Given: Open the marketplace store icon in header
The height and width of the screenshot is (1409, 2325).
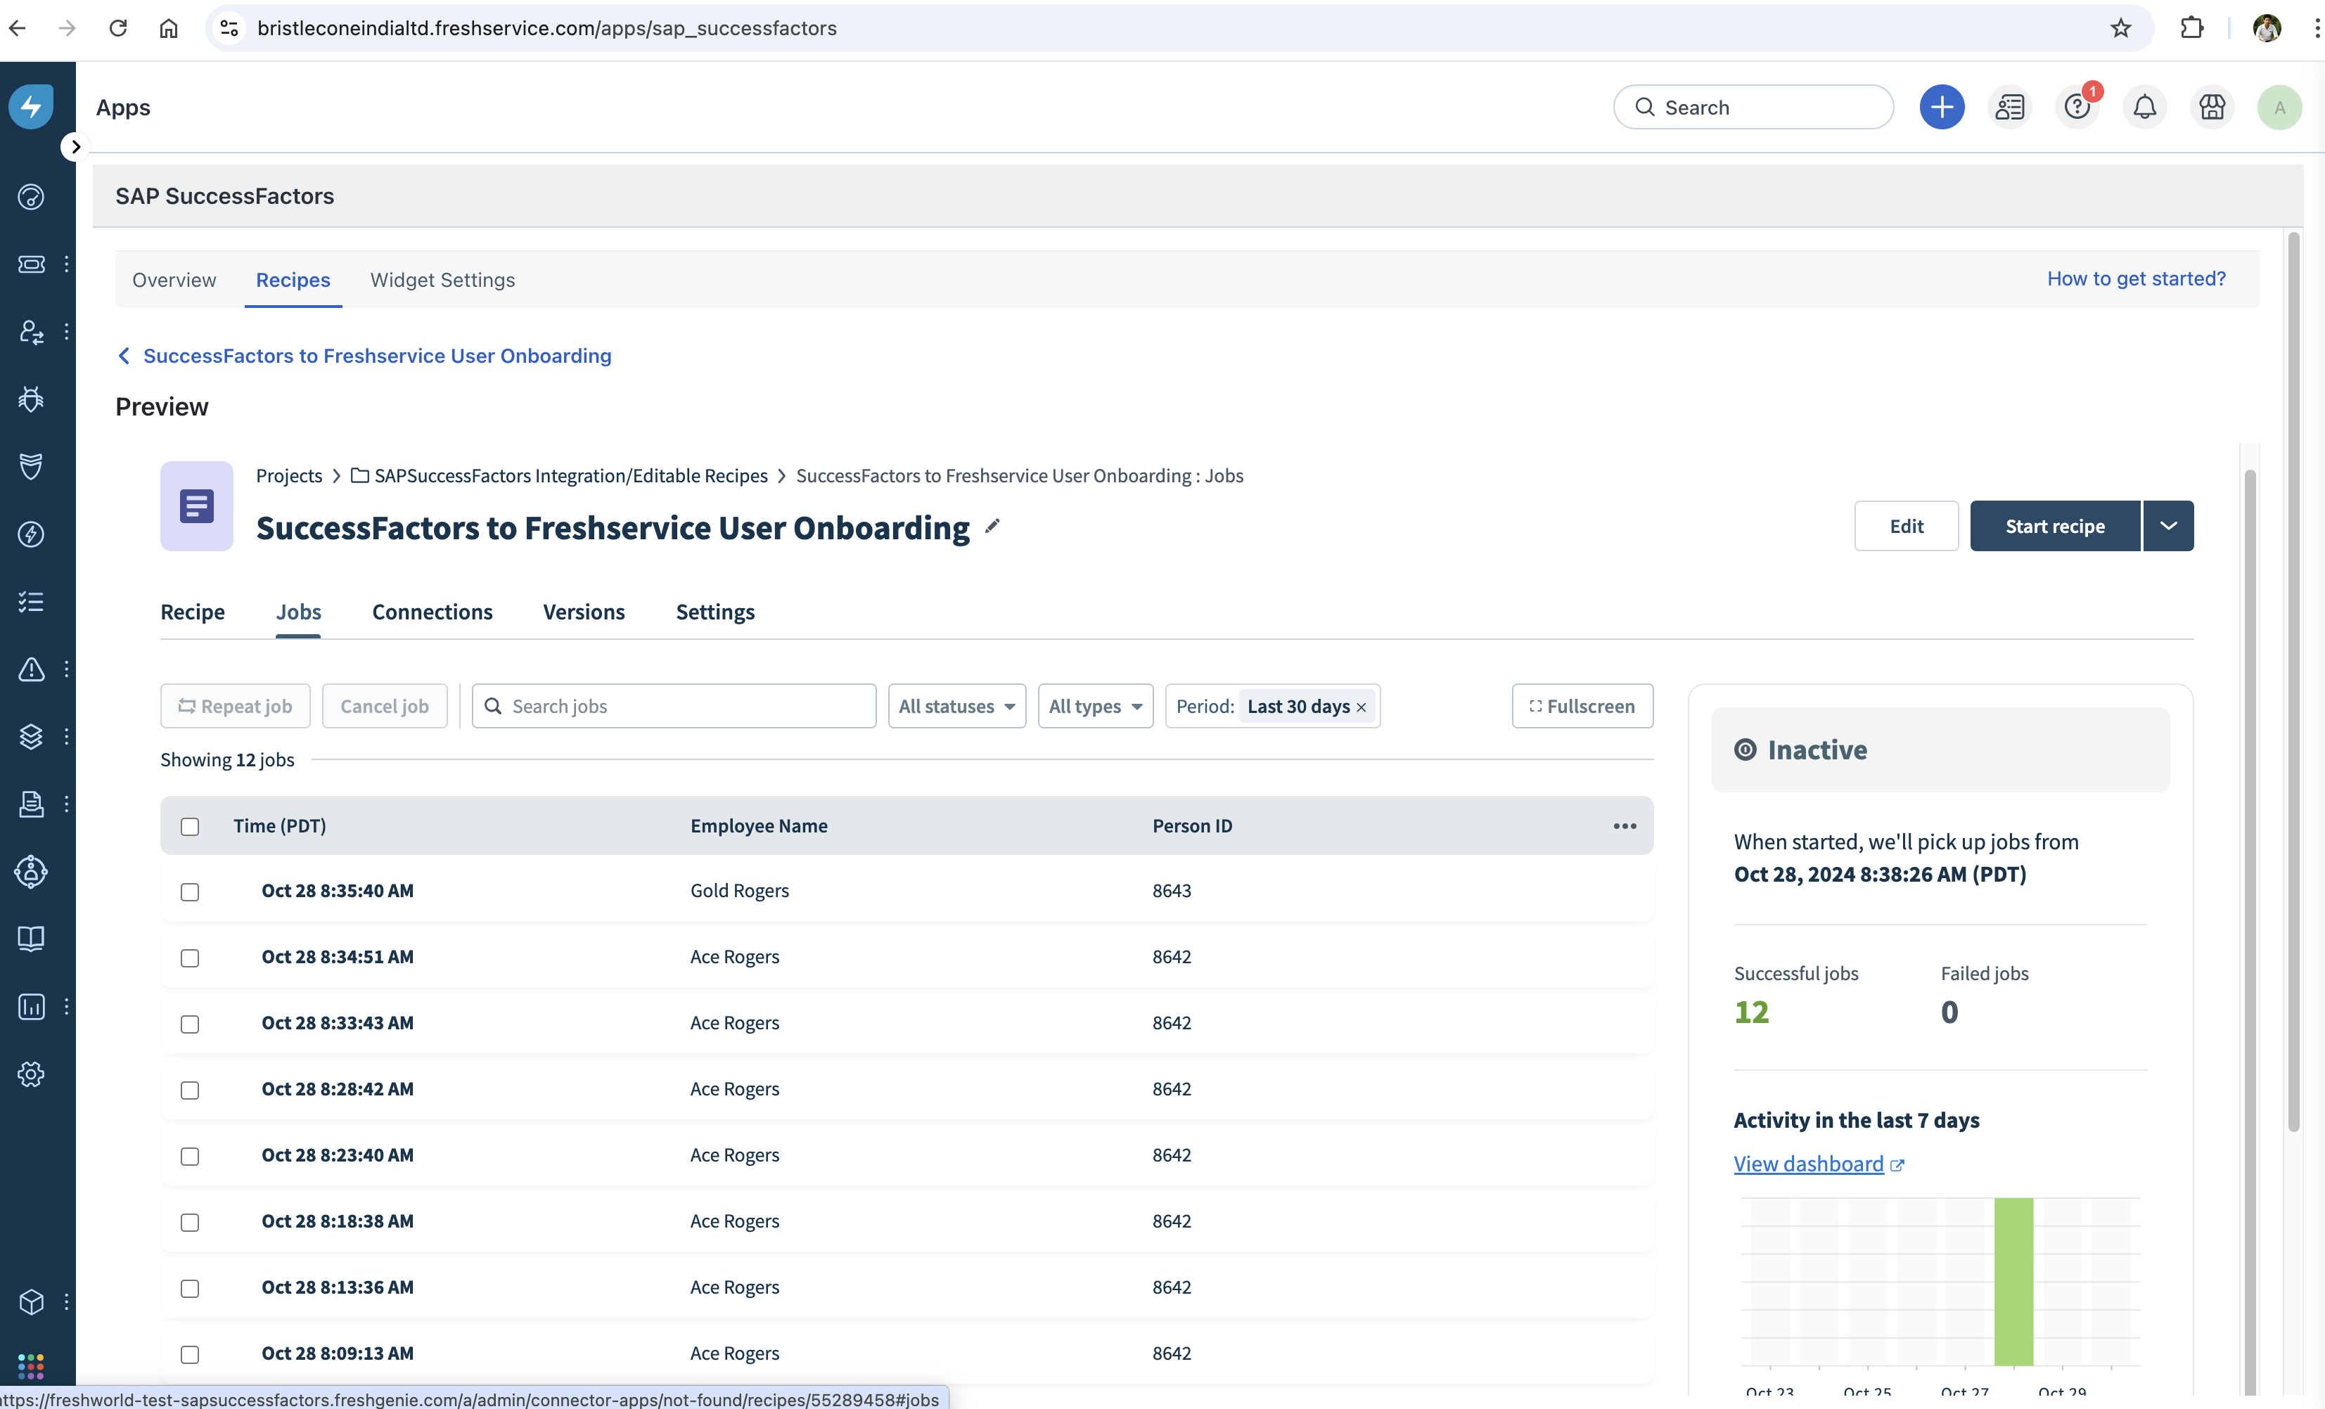Looking at the screenshot, I should [x=2212, y=108].
